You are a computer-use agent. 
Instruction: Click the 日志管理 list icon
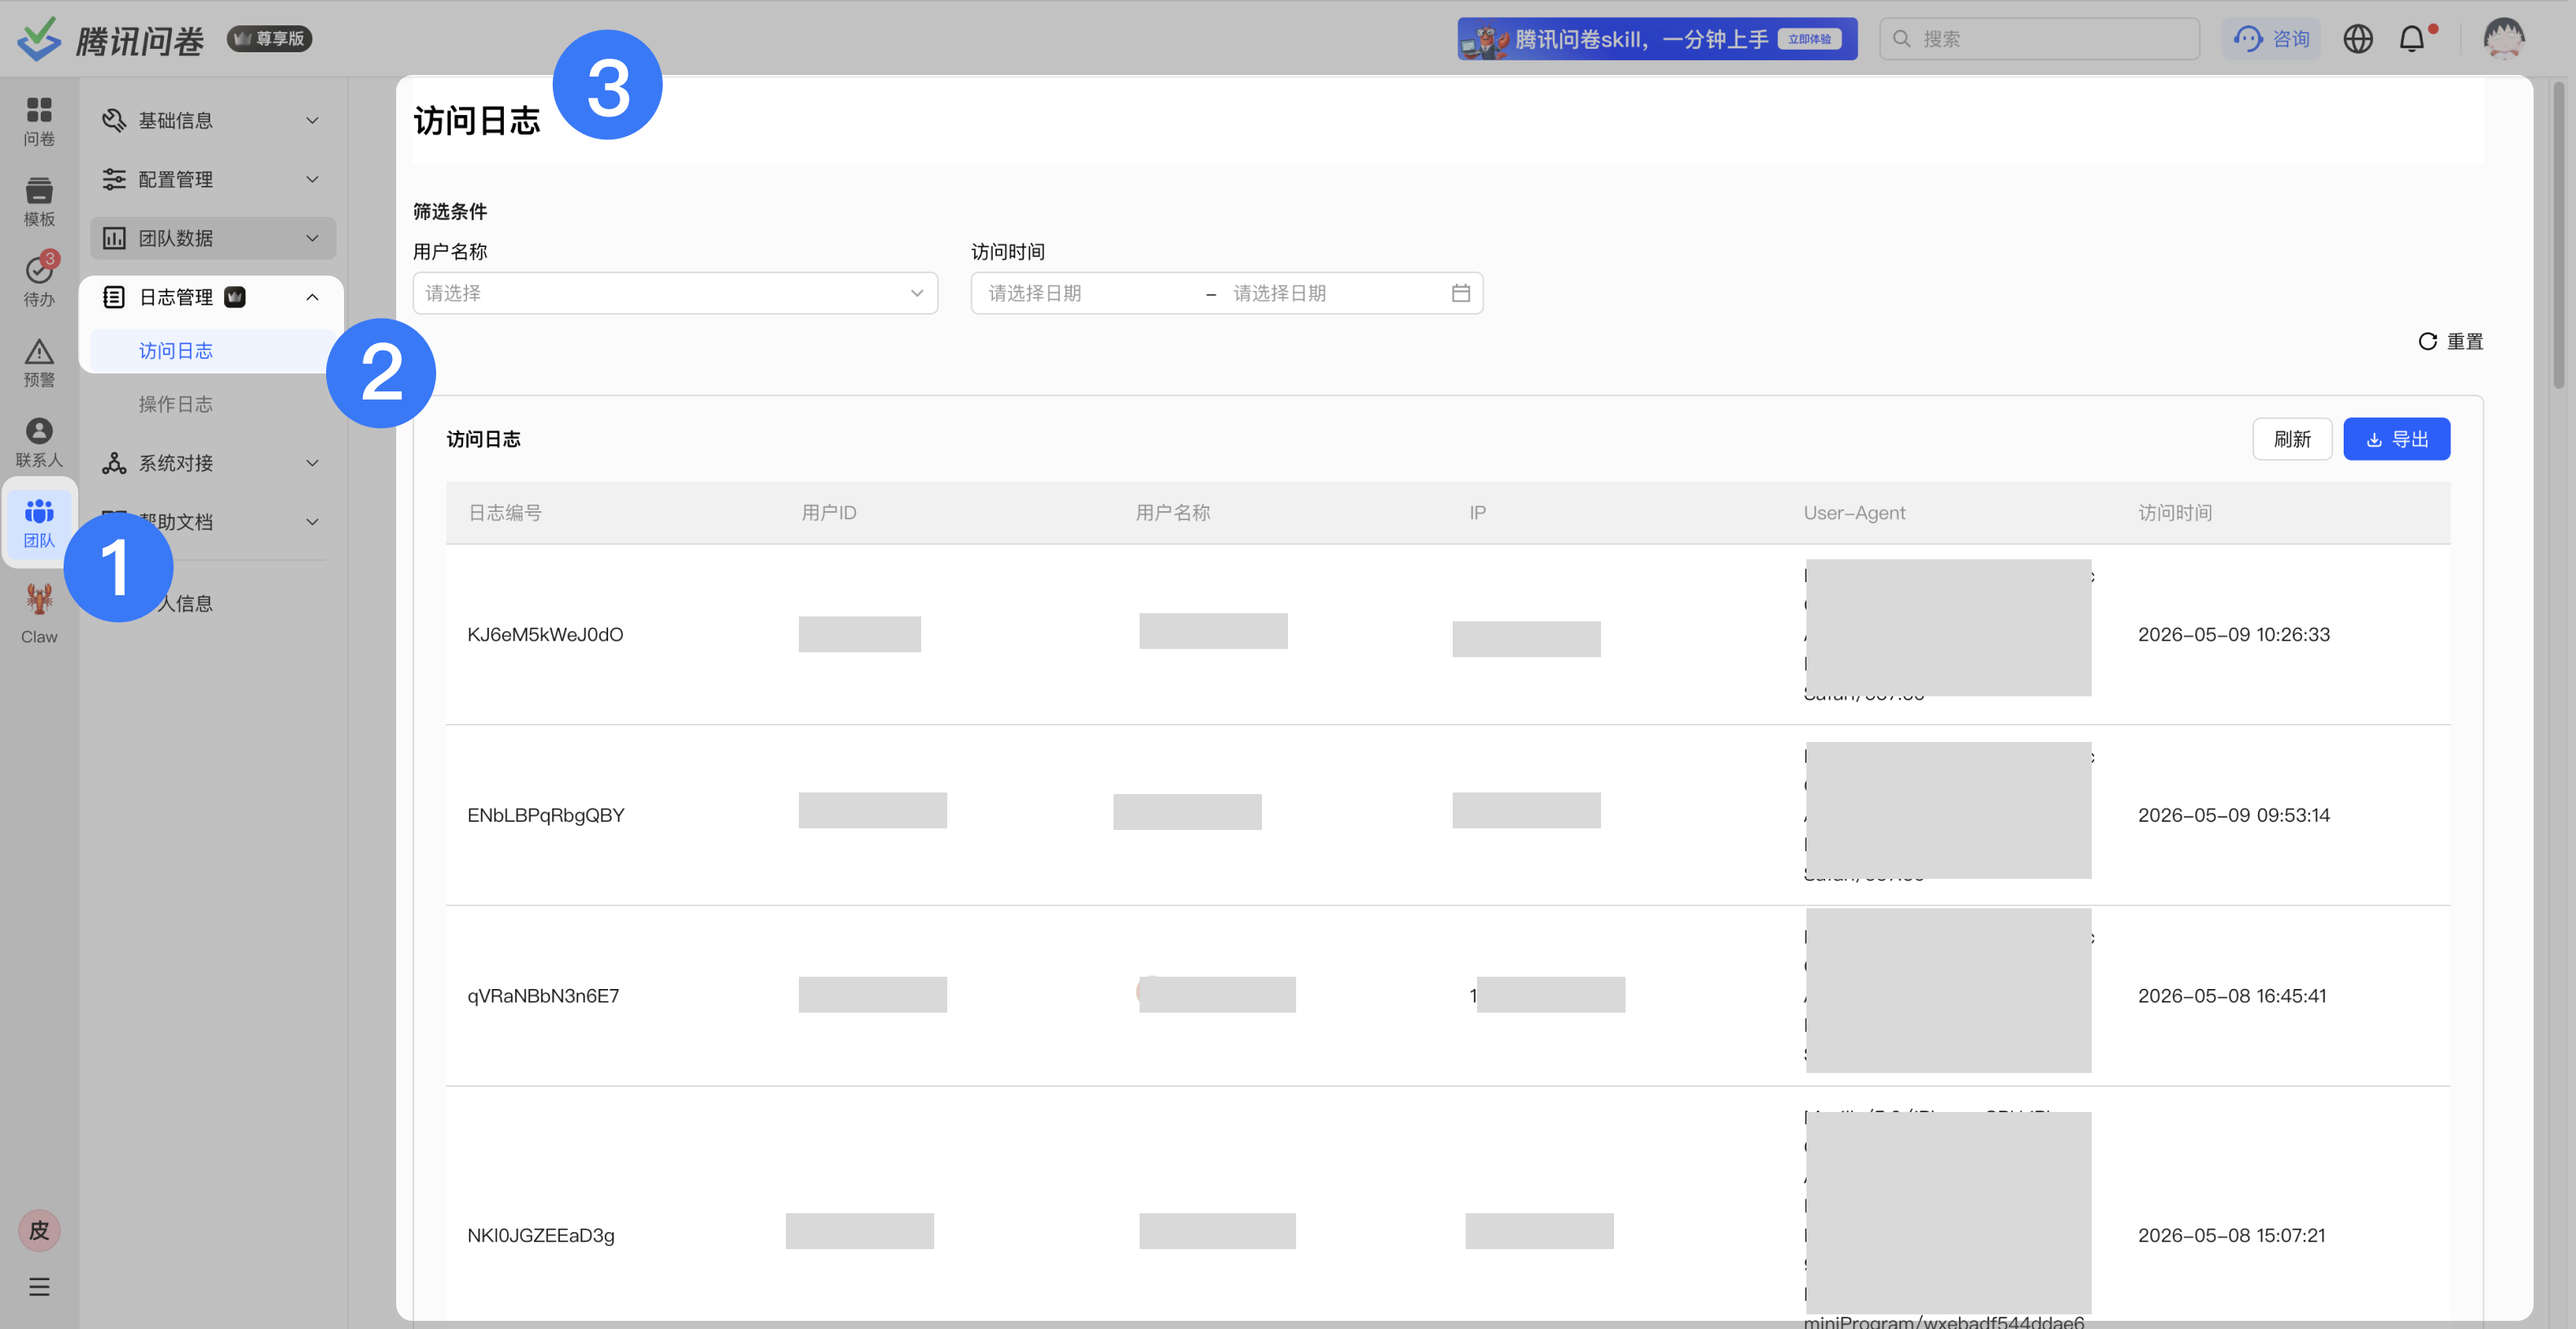(x=114, y=297)
